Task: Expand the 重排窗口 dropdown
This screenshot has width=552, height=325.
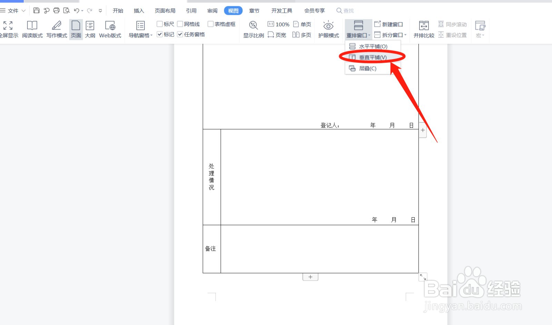Action: (x=358, y=29)
